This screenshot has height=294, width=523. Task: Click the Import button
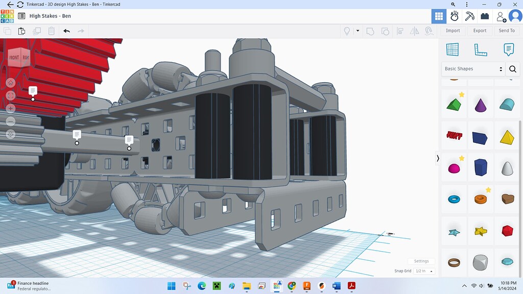tap(453, 31)
